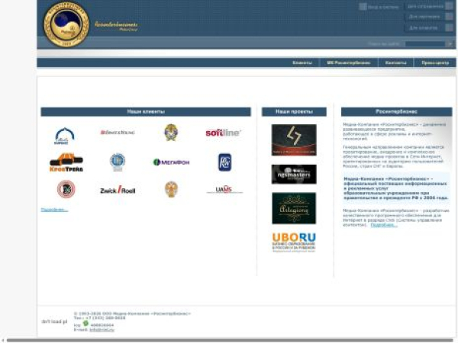
Task: Click the small underlined red-black client logo
Action: pyautogui.click(x=224, y=190)
